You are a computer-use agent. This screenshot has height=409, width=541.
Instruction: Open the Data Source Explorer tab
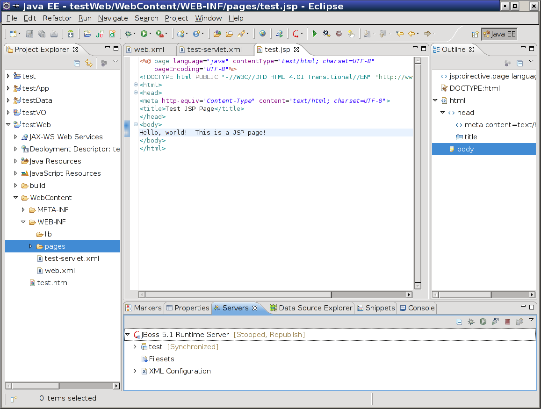311,308
